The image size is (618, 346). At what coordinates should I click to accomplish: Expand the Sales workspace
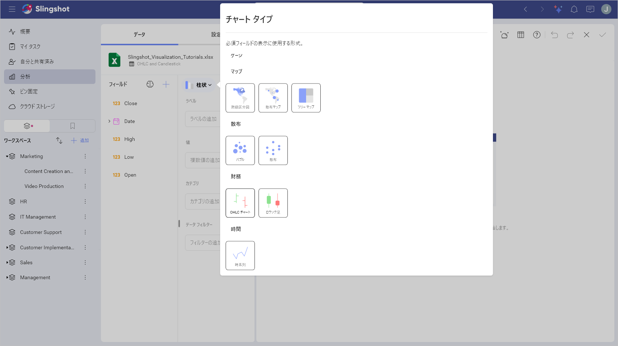point(7,262)
